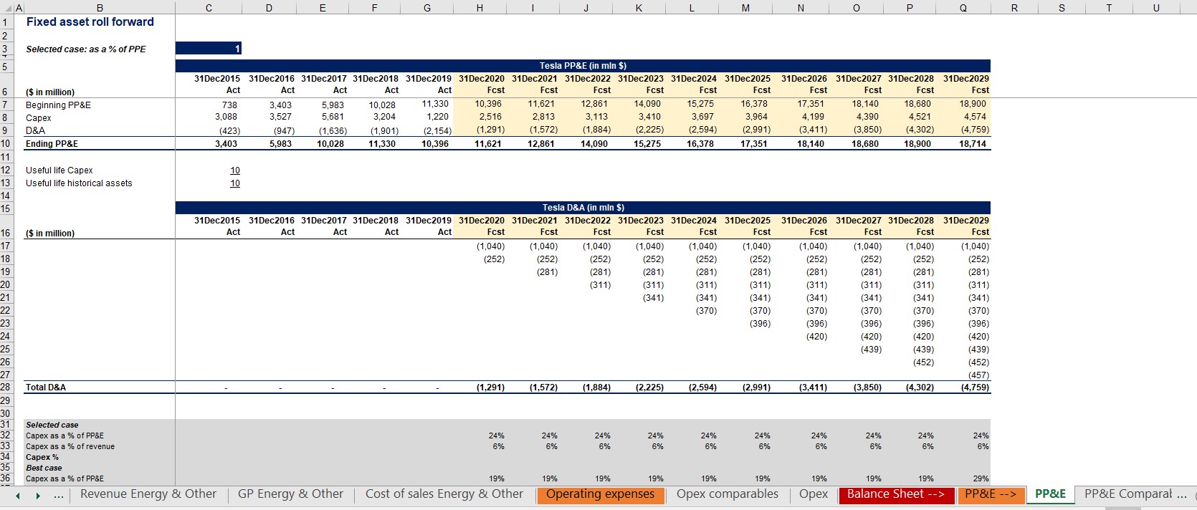The width and height of the screenshot is (1197, 510).
Task: Select row 10 header
Action: [6, 144]
